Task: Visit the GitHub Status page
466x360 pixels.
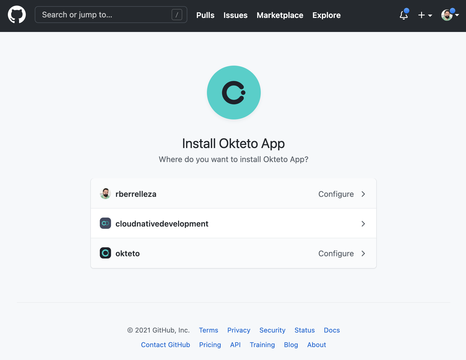Action: tap(304, 330)
